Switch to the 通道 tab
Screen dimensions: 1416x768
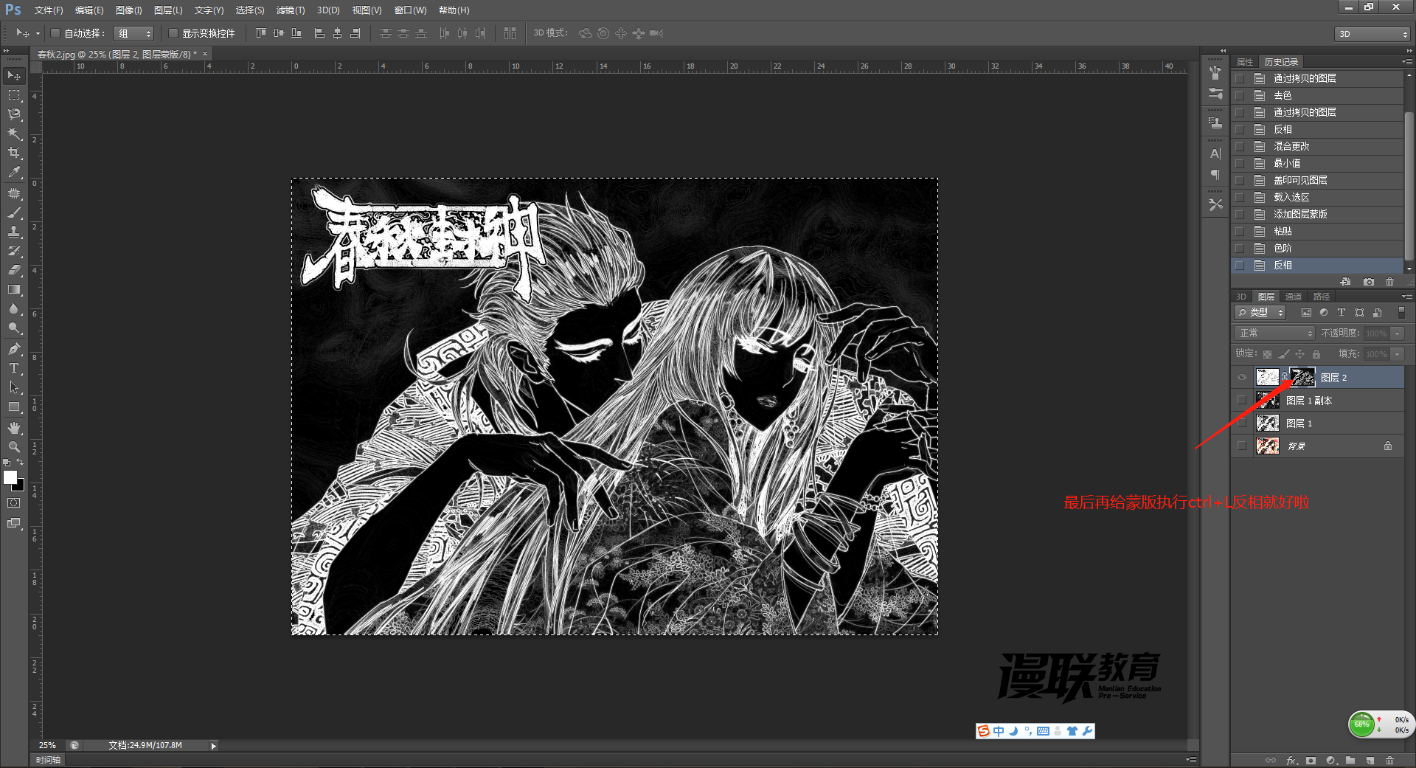(1294, 297)
